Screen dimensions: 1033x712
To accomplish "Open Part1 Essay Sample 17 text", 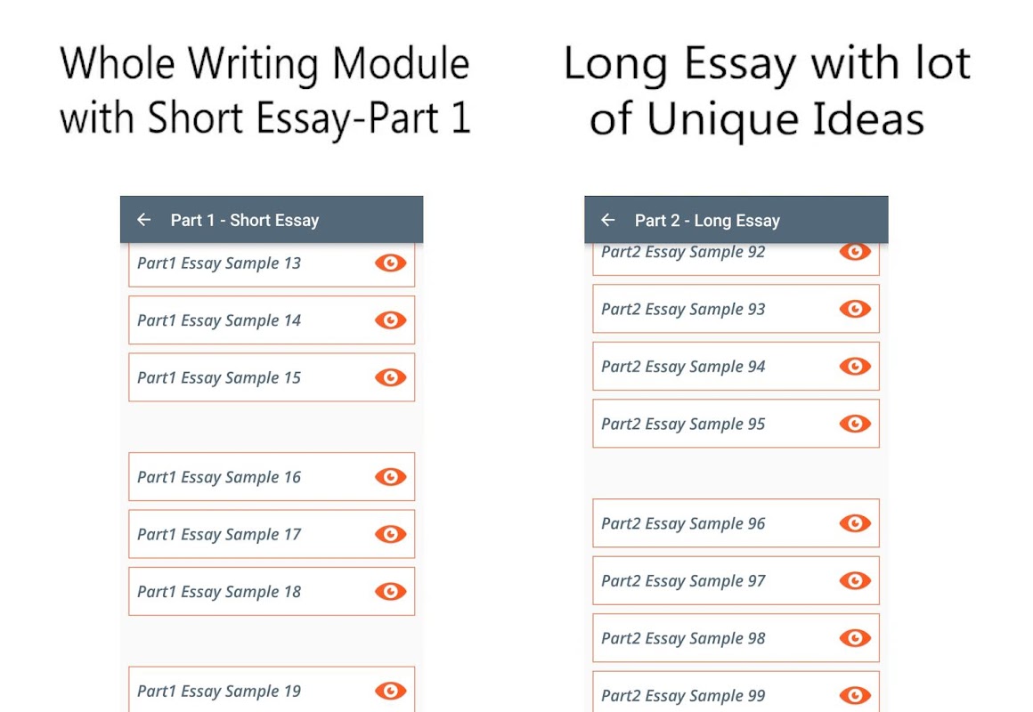I will pyautogui.click(x=219, y=535).
